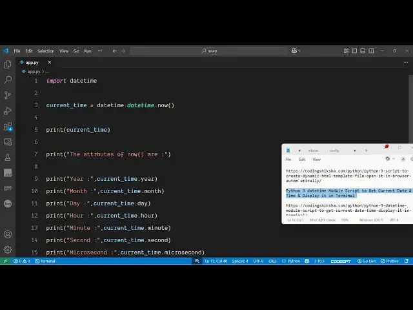Open Notepad Copilot dropdown
This screenshot has height=310, width=413.
390,159
